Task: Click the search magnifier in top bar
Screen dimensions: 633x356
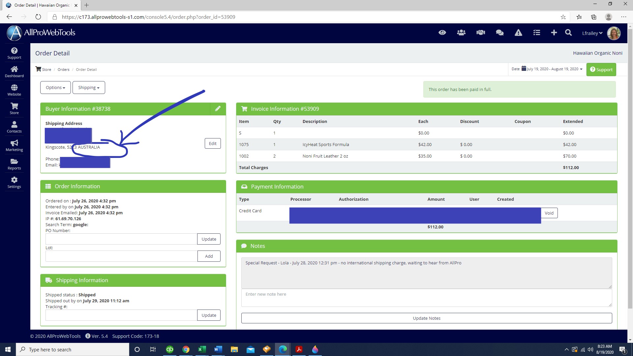Action: (x=568, y=33)
